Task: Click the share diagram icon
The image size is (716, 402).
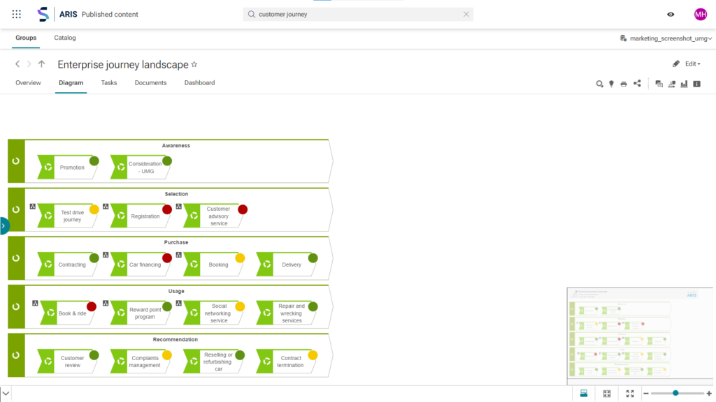Action: point(637,84)
